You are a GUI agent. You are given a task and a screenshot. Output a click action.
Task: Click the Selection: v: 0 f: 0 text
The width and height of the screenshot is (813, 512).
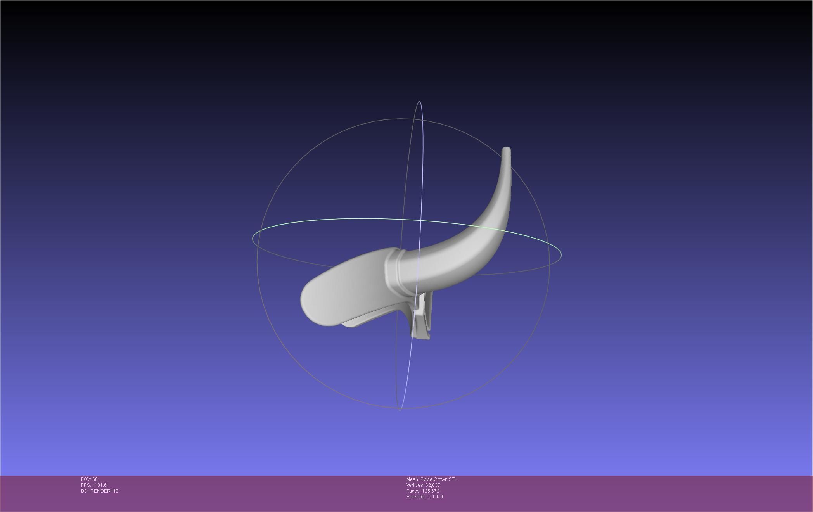point(424,497)
